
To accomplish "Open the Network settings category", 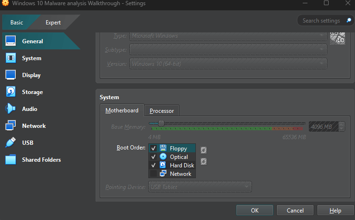I will 41,126.
